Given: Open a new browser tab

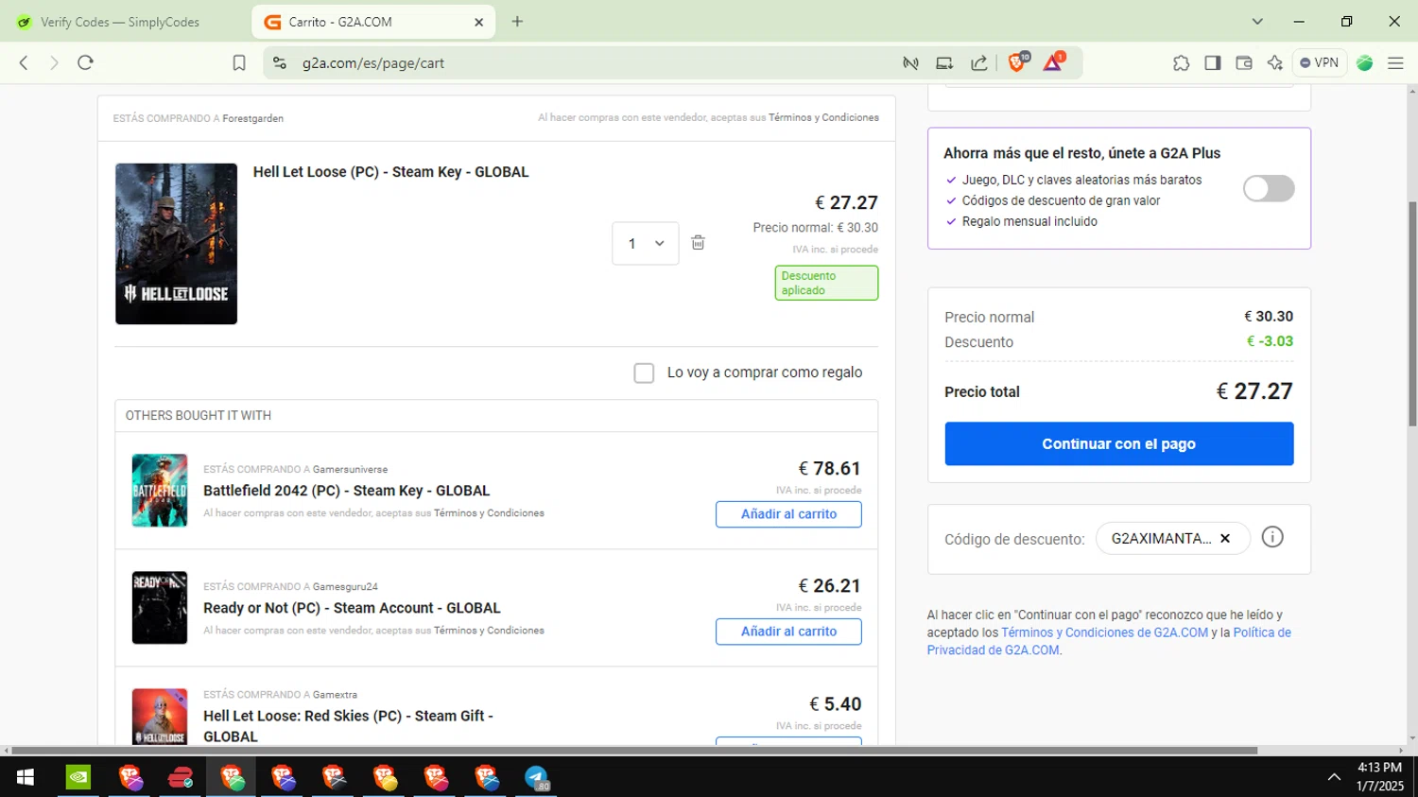Looking at the screenshot, I should click(x=517, y=22).
